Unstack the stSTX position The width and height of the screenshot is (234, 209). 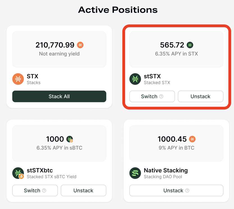point(200,96)
